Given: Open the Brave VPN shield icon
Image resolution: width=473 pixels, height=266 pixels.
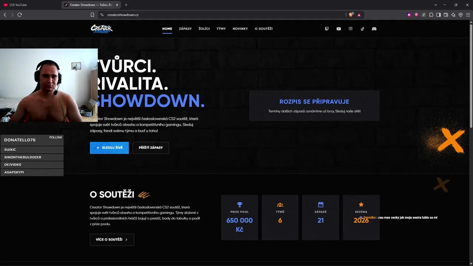Looking at the screenshot, I should pyautogui.click(x=461, y=15).
